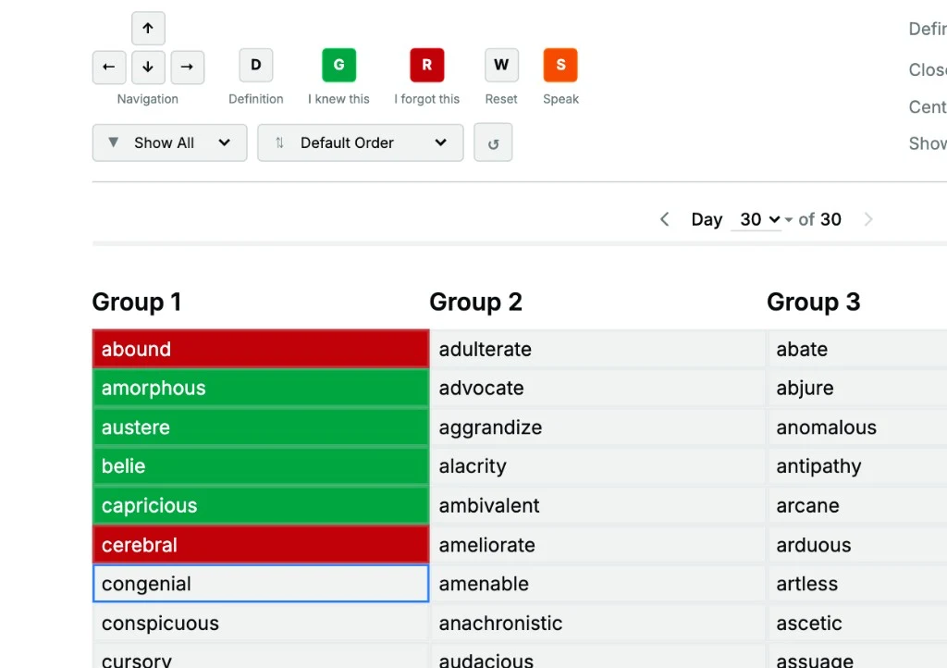Select the word 'amorphous'

261,388
